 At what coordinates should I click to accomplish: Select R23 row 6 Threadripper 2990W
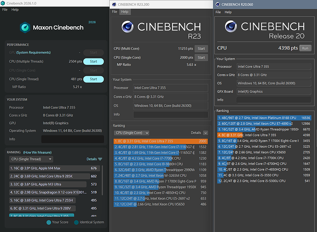pos(161,170)
